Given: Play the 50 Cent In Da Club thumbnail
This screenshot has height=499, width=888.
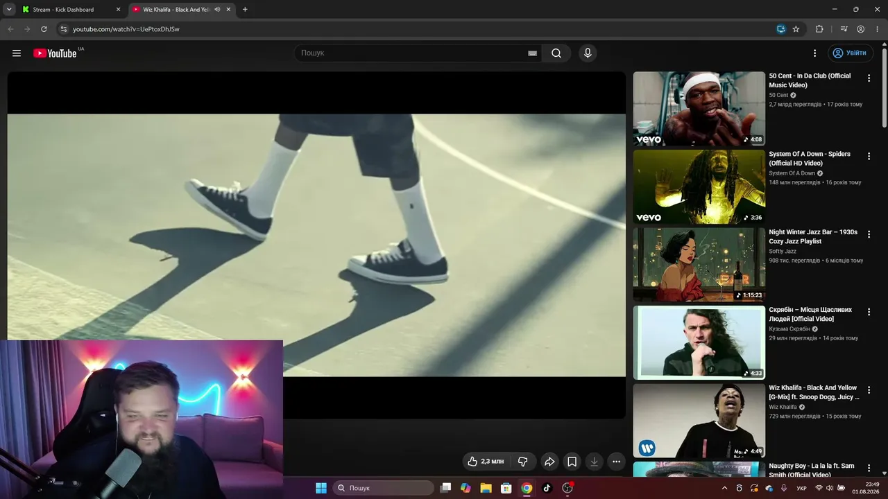Looking at the screenshot, I should point(699,109).
